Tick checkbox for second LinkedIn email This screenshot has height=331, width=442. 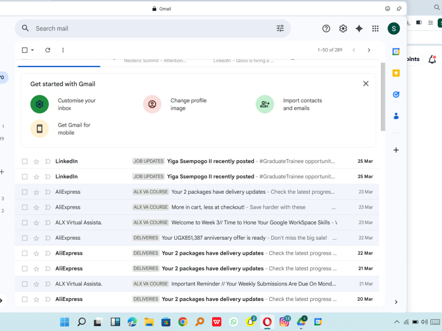click(x=25, y=177)
